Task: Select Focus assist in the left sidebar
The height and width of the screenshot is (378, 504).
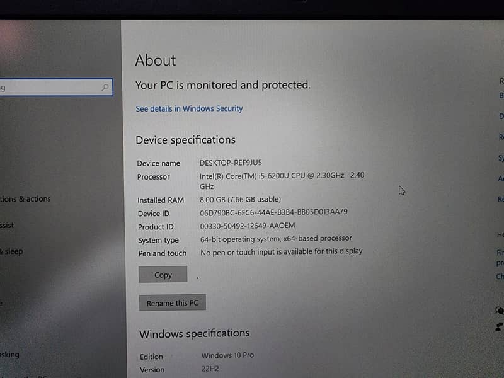Action: coord(8,226)
